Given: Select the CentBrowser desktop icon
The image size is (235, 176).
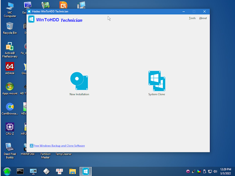Looking at the screenshot, I should coord(10,109).
